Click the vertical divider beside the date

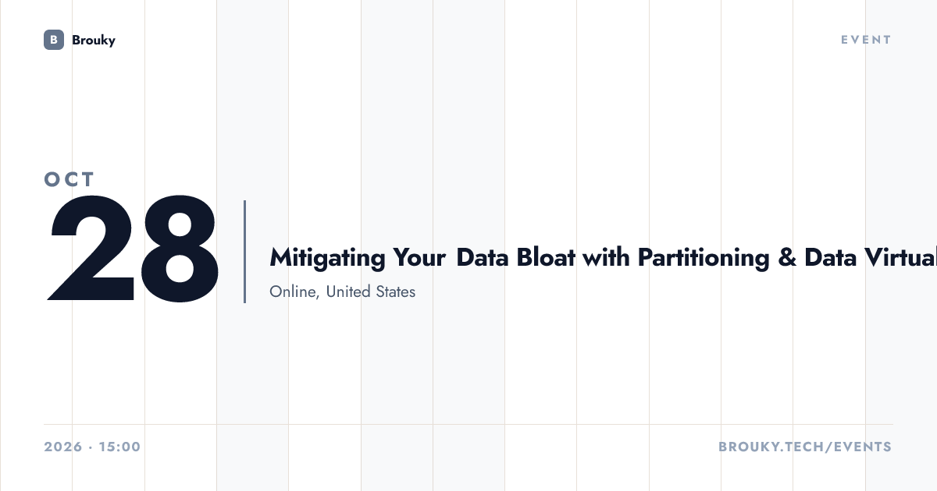coord(244,252)
